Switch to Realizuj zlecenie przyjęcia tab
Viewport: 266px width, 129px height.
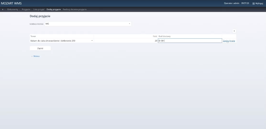tap(75, 10)
